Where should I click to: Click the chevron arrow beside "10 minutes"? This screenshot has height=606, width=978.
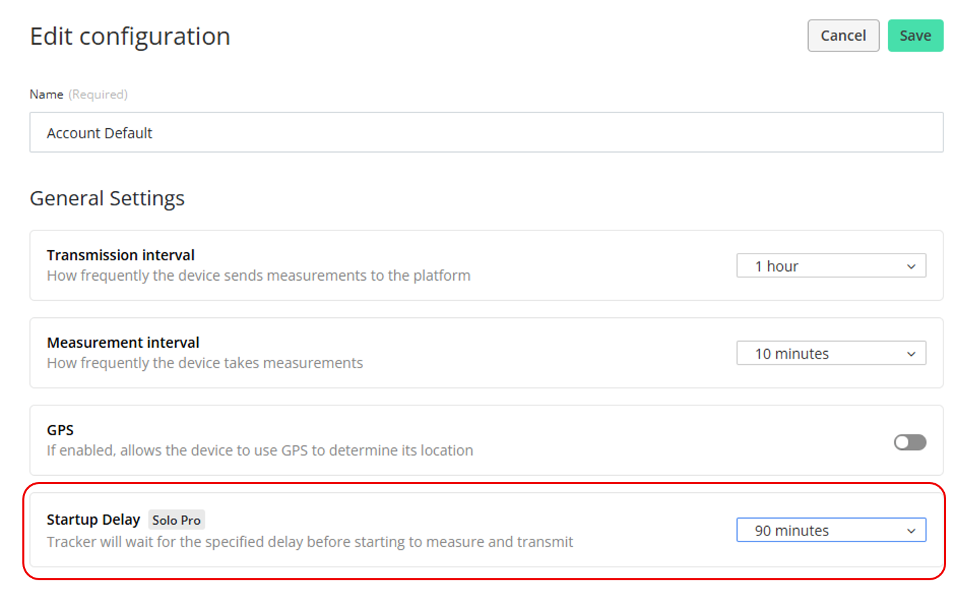911,355
